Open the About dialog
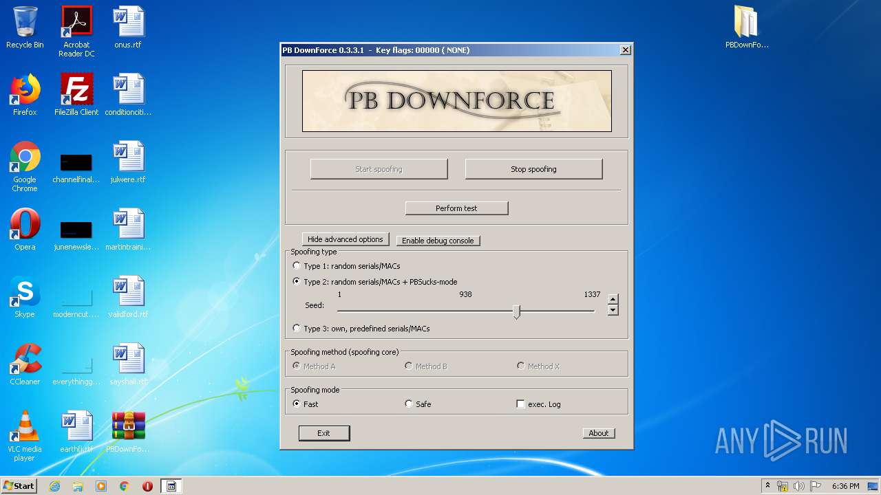This screenshot has width=881, height=495. click(599, 433)
